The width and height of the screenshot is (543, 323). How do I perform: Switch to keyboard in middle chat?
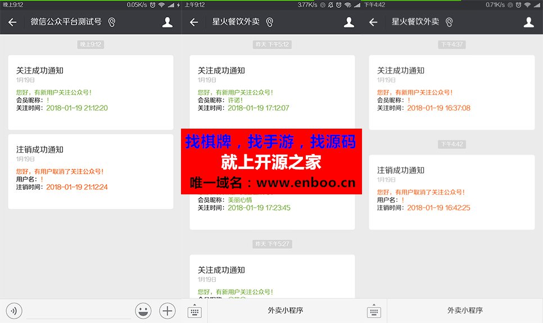click(x=194, y=311)
